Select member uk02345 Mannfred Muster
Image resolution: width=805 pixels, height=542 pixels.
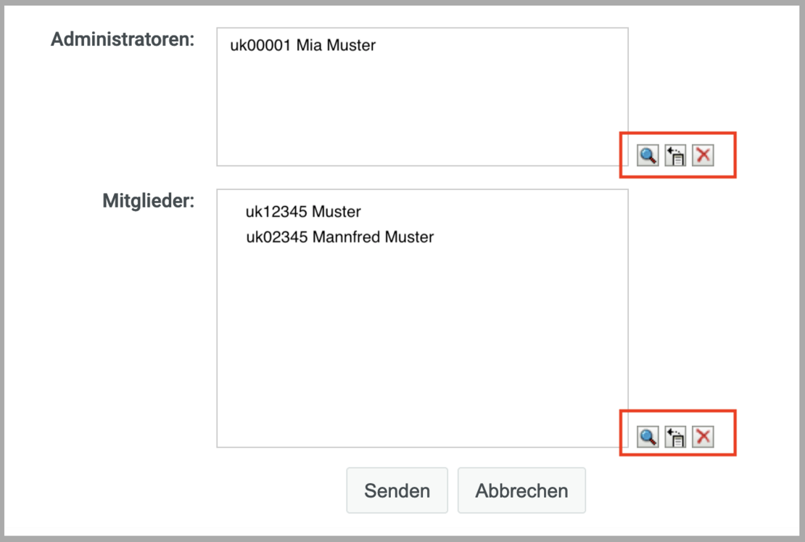(339, 237)
